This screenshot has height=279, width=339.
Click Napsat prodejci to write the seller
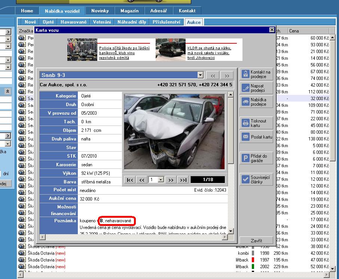pyautogui.click(x=256, y=88)
